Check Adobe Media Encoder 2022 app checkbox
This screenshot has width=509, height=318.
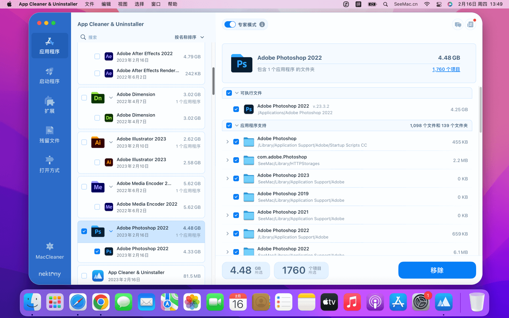[x=97, y=207]
